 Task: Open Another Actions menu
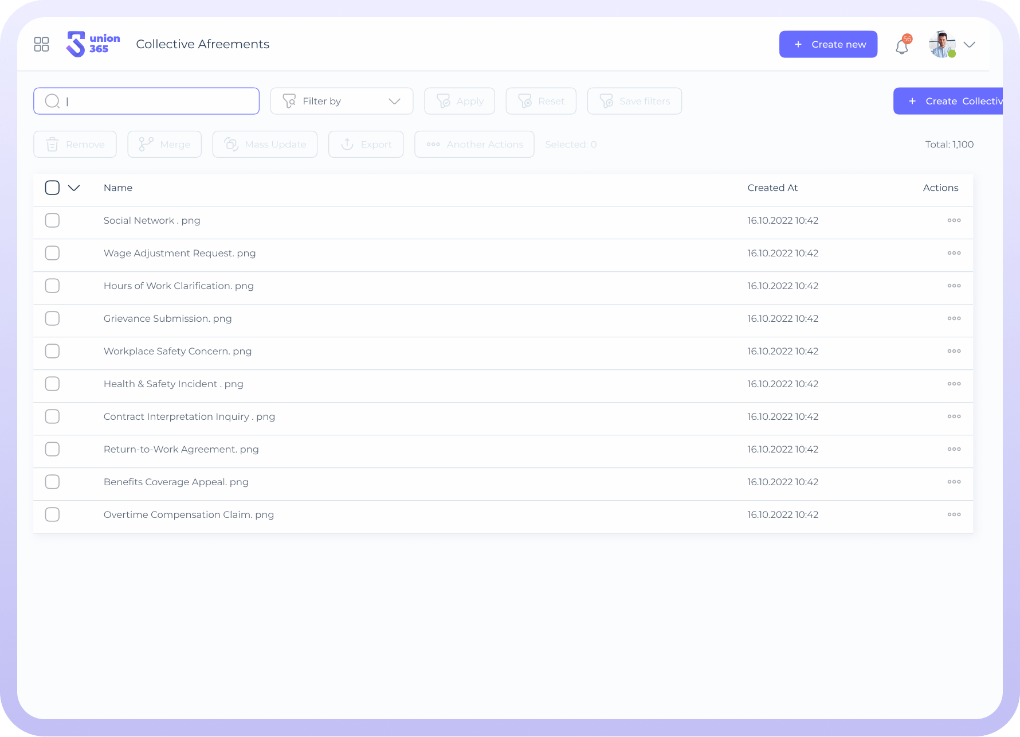point(474,145)
